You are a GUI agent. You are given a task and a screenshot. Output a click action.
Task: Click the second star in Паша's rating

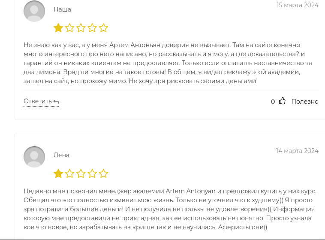(x=69, y=28)
